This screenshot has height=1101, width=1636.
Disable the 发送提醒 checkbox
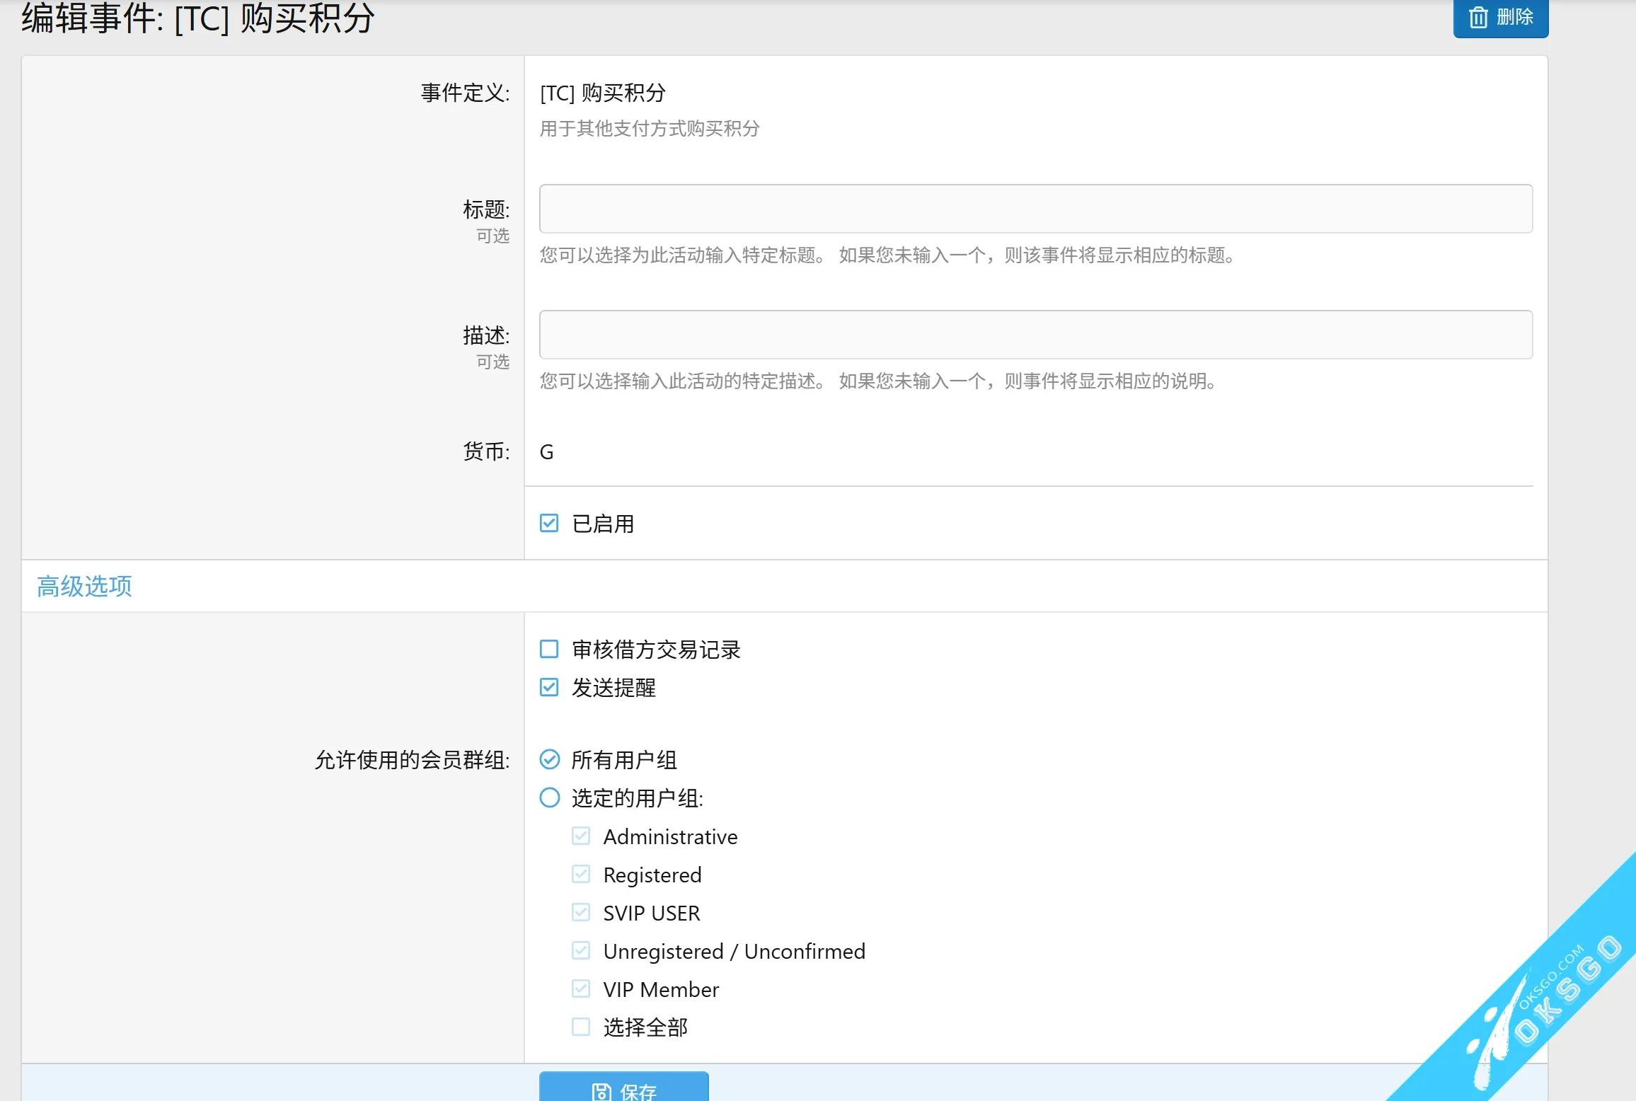549,686
